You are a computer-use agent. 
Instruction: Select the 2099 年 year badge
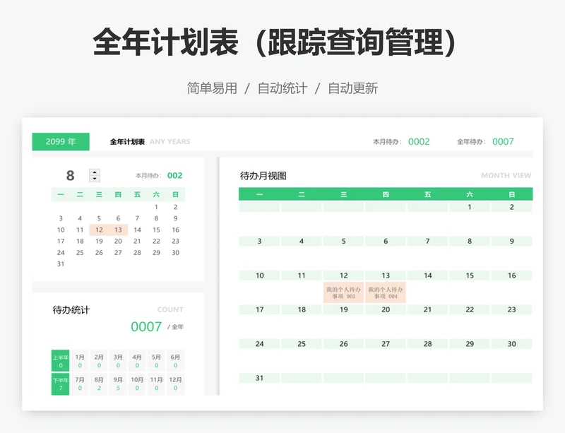pyautogui.click(x=61, y=142)
